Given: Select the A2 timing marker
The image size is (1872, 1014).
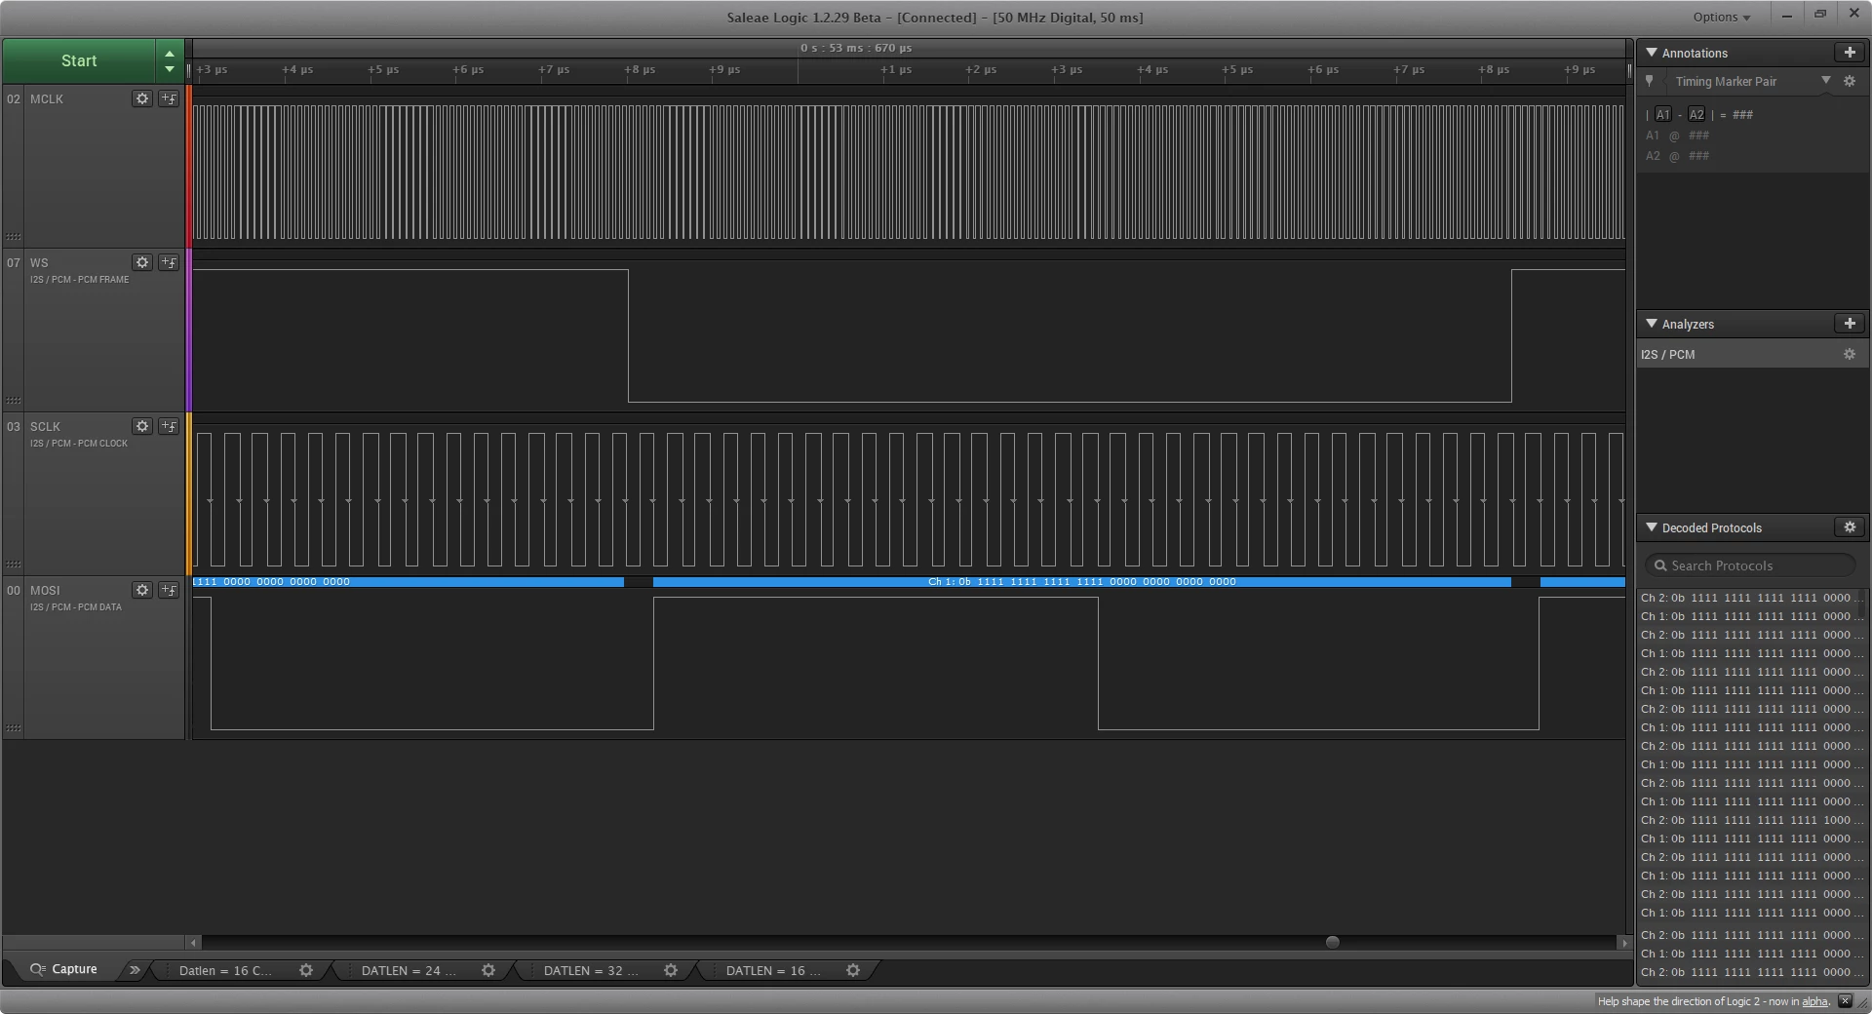Looking at the screenshot, I should click(1696, 115).
